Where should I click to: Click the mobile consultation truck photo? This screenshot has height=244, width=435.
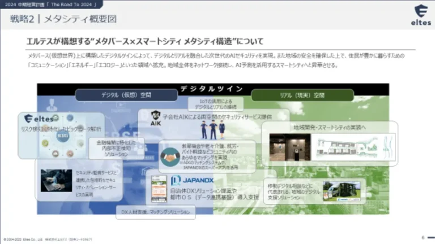(342, 191)
